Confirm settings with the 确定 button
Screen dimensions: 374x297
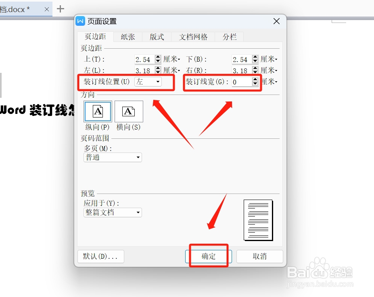click(209, 256)
